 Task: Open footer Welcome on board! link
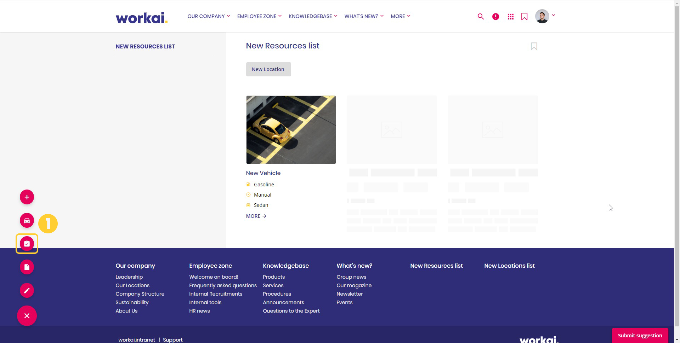click(214, 277)
